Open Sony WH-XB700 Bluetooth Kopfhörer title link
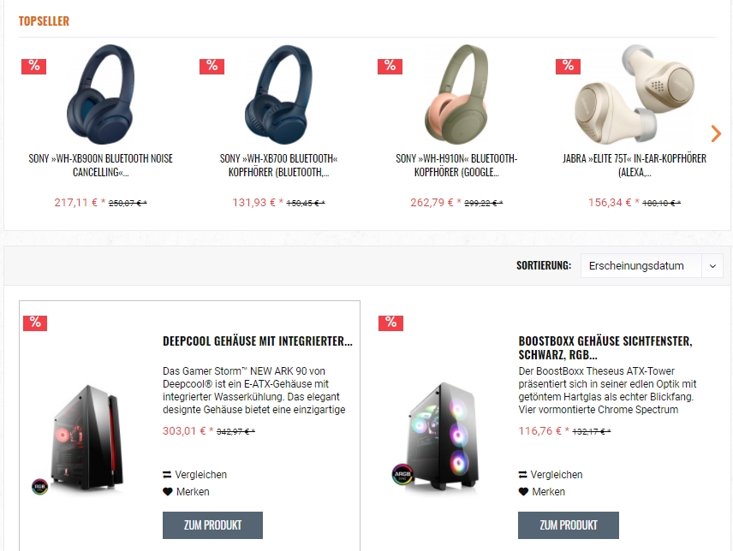Screen dimensions: 733x551 278,165
